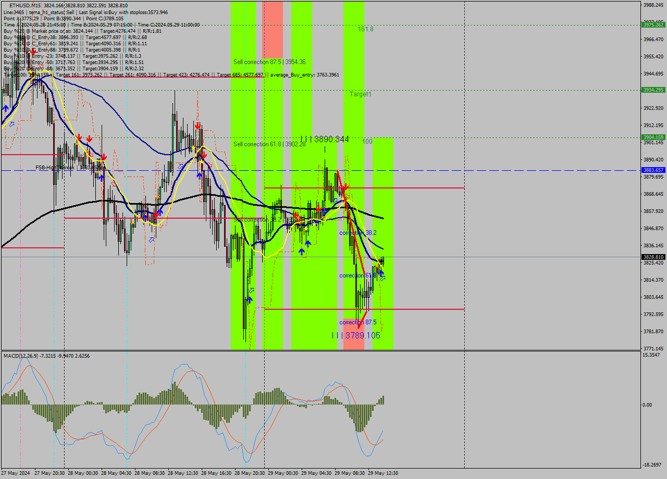Viewport: 667px width, 479px height.
Task: Click the '28 May 16:30' time axis label
Action: tap(216, 473)
